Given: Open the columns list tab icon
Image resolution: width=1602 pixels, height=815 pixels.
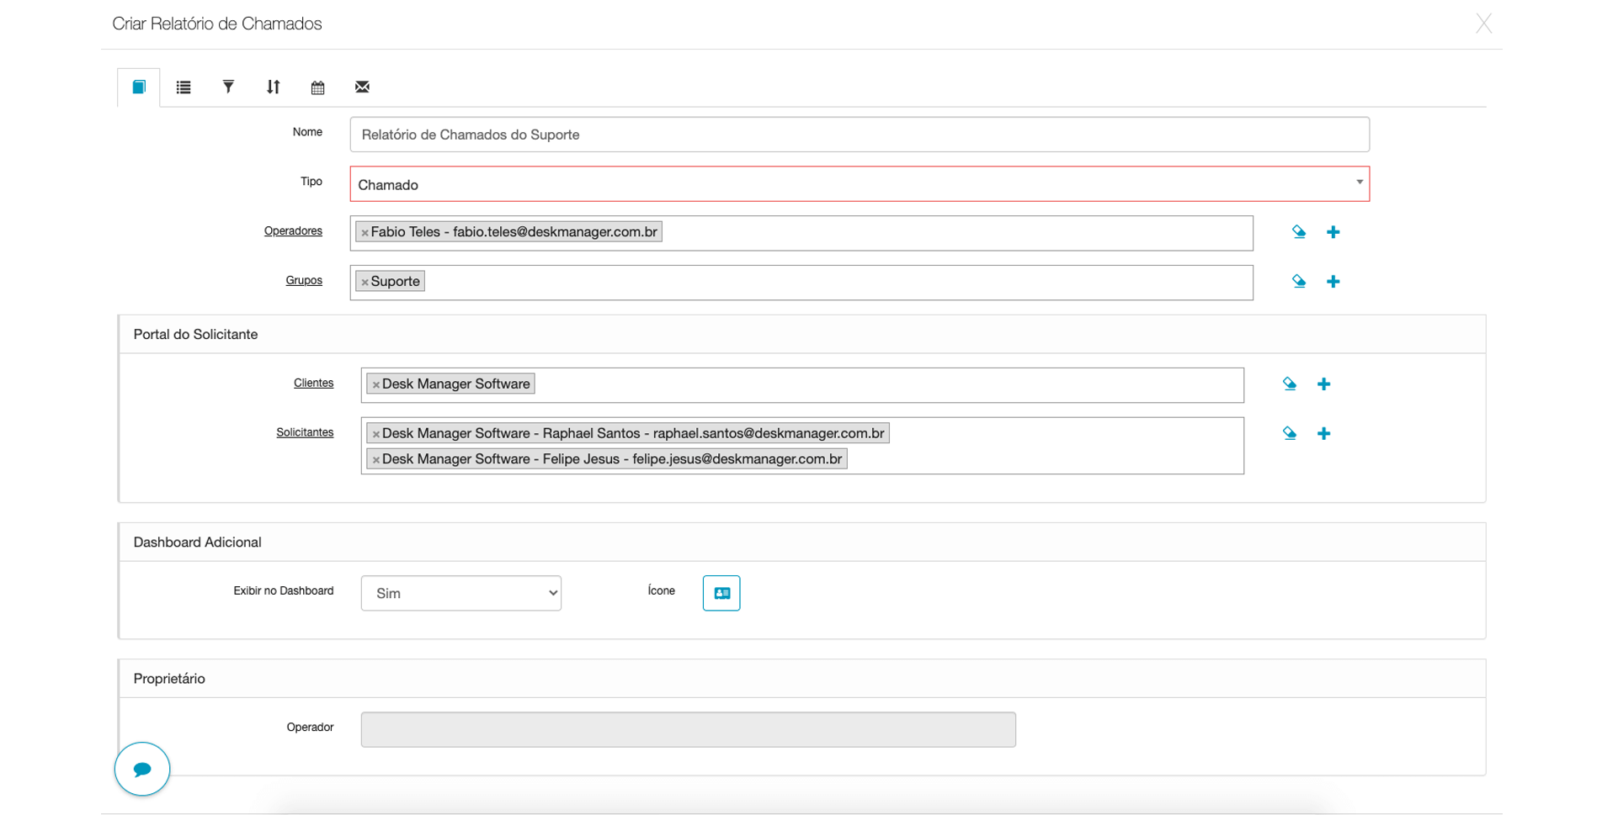Looking at the screenshot, I should (184, 87).
